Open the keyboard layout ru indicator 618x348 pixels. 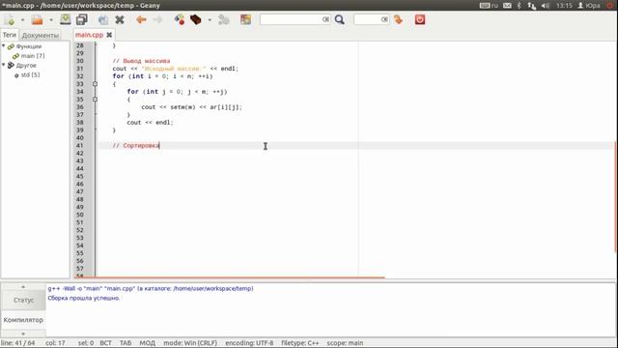[489, 6]
